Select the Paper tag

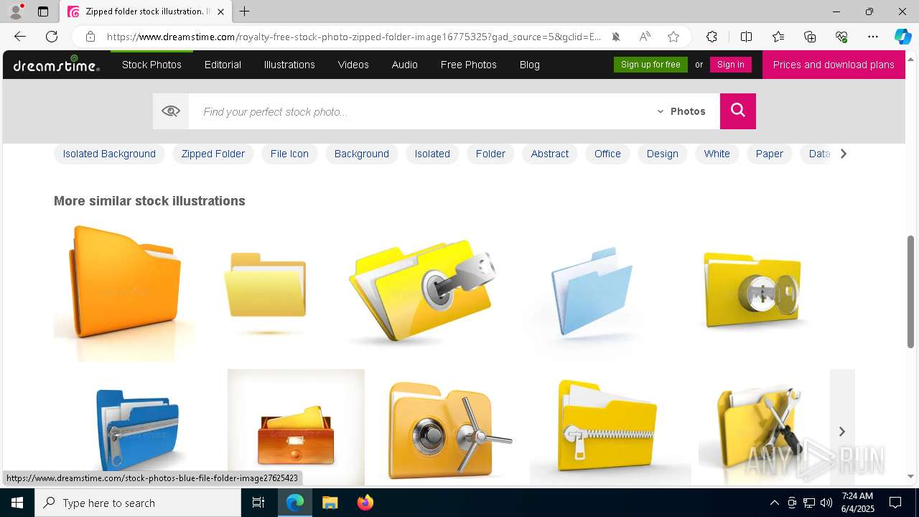point(770,154)
